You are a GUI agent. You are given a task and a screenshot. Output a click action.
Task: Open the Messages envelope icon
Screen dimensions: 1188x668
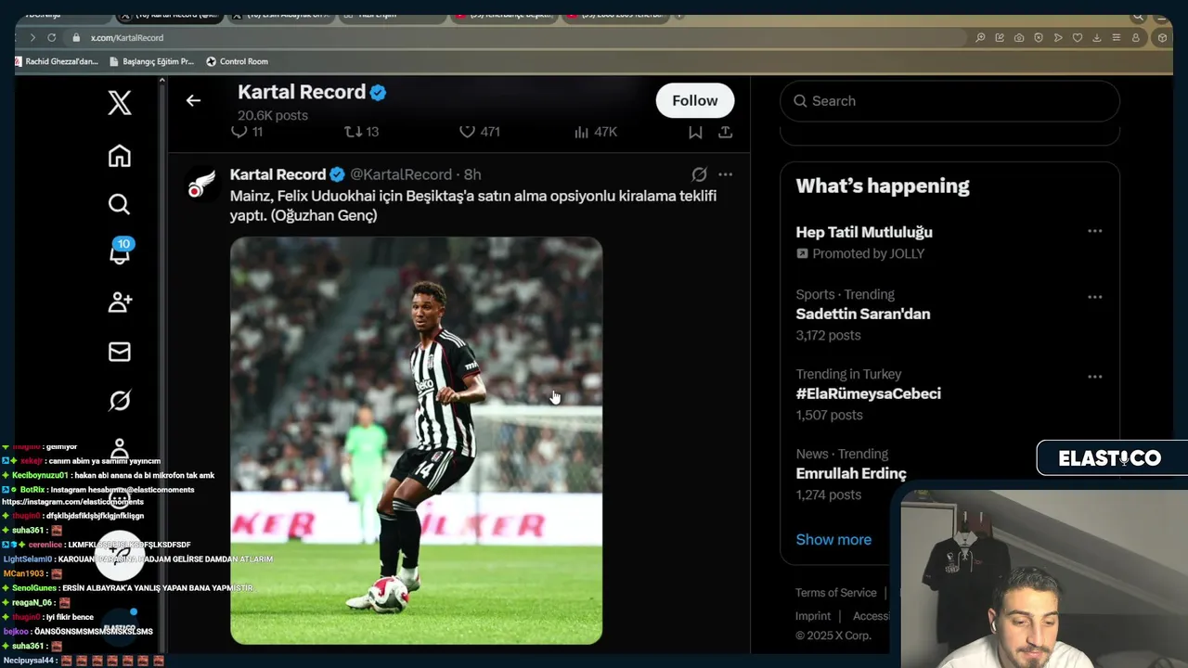120,352
